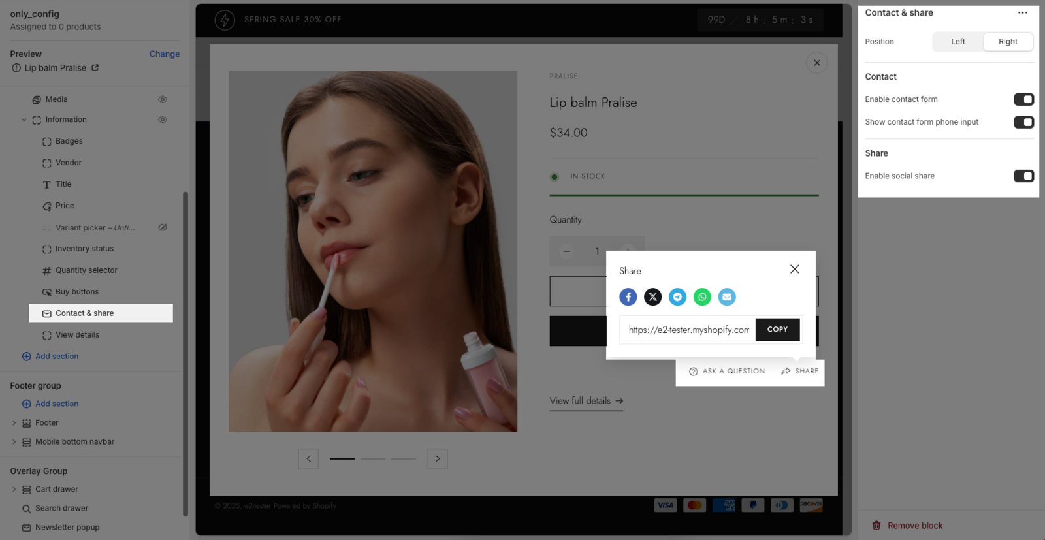
Task: Click the COPY link button
Action: [x=777, y=330]
